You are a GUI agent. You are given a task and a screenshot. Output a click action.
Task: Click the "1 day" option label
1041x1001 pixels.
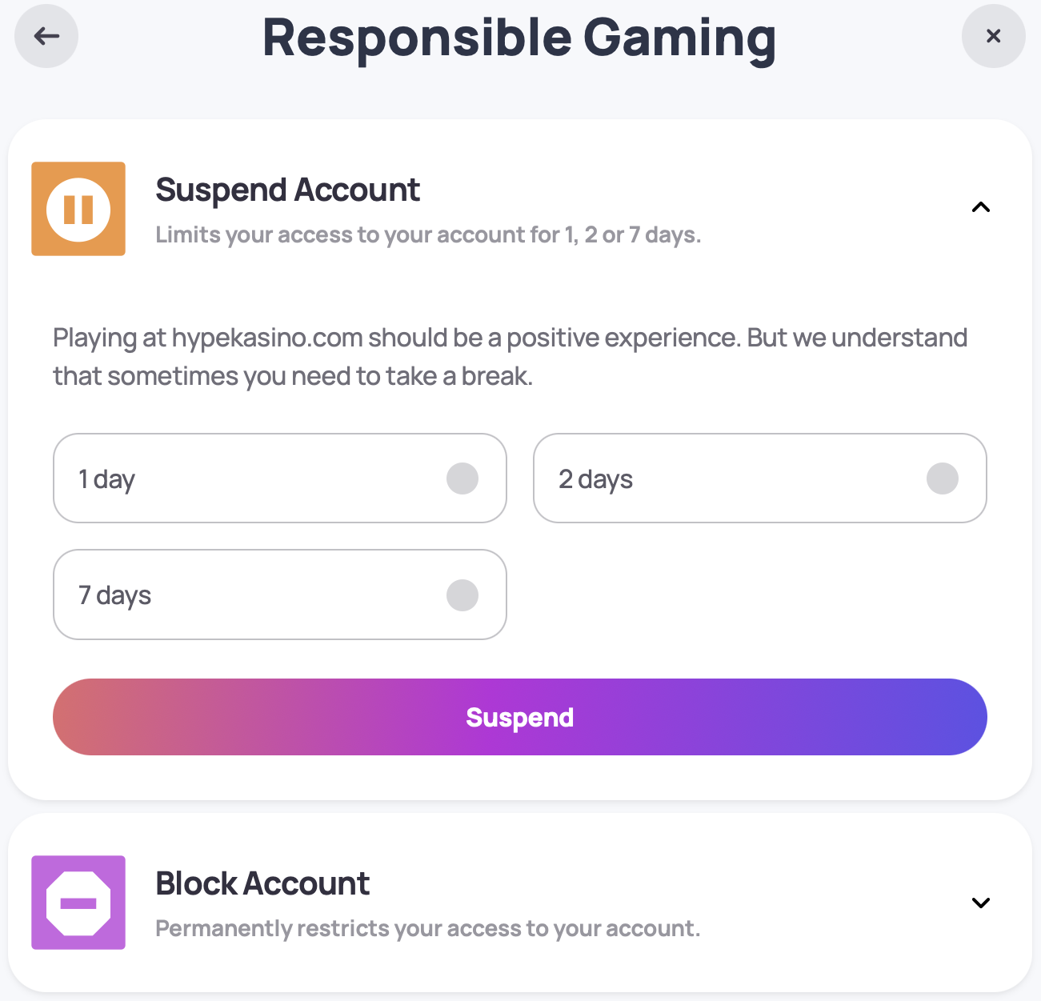pos(106,479)
